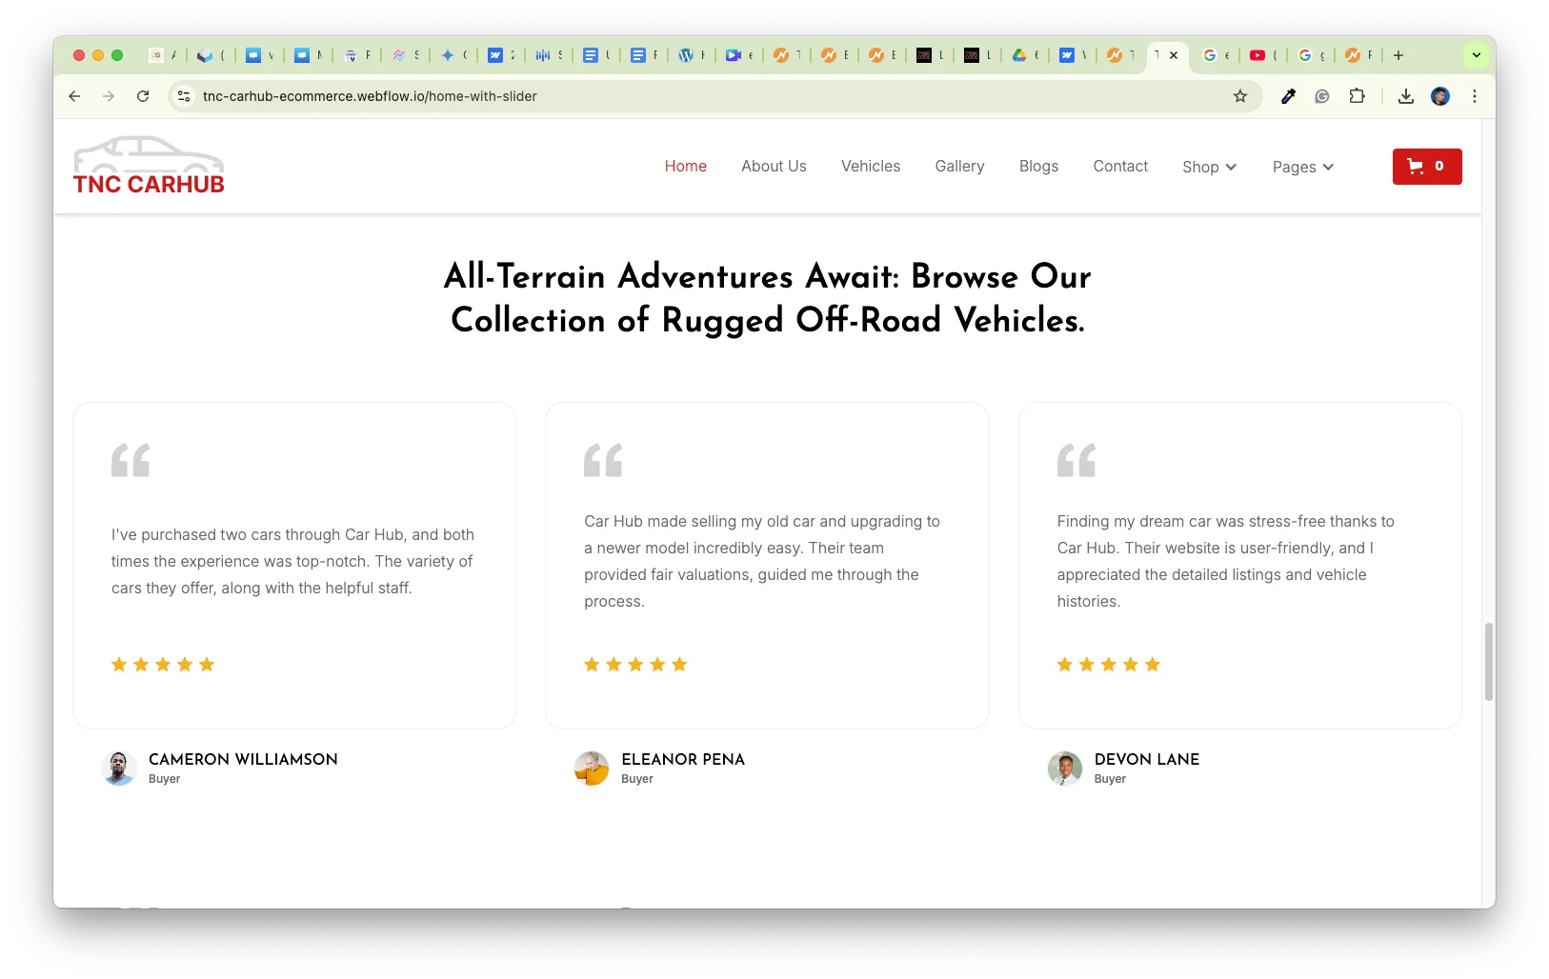Navigate to the Gallery page
The width and height of the screenshot is (1549, 979).
click(959, 166)
